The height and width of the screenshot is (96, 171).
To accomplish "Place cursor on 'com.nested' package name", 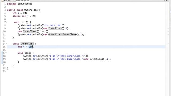I will pyautogui.click(x=24, y=4).
